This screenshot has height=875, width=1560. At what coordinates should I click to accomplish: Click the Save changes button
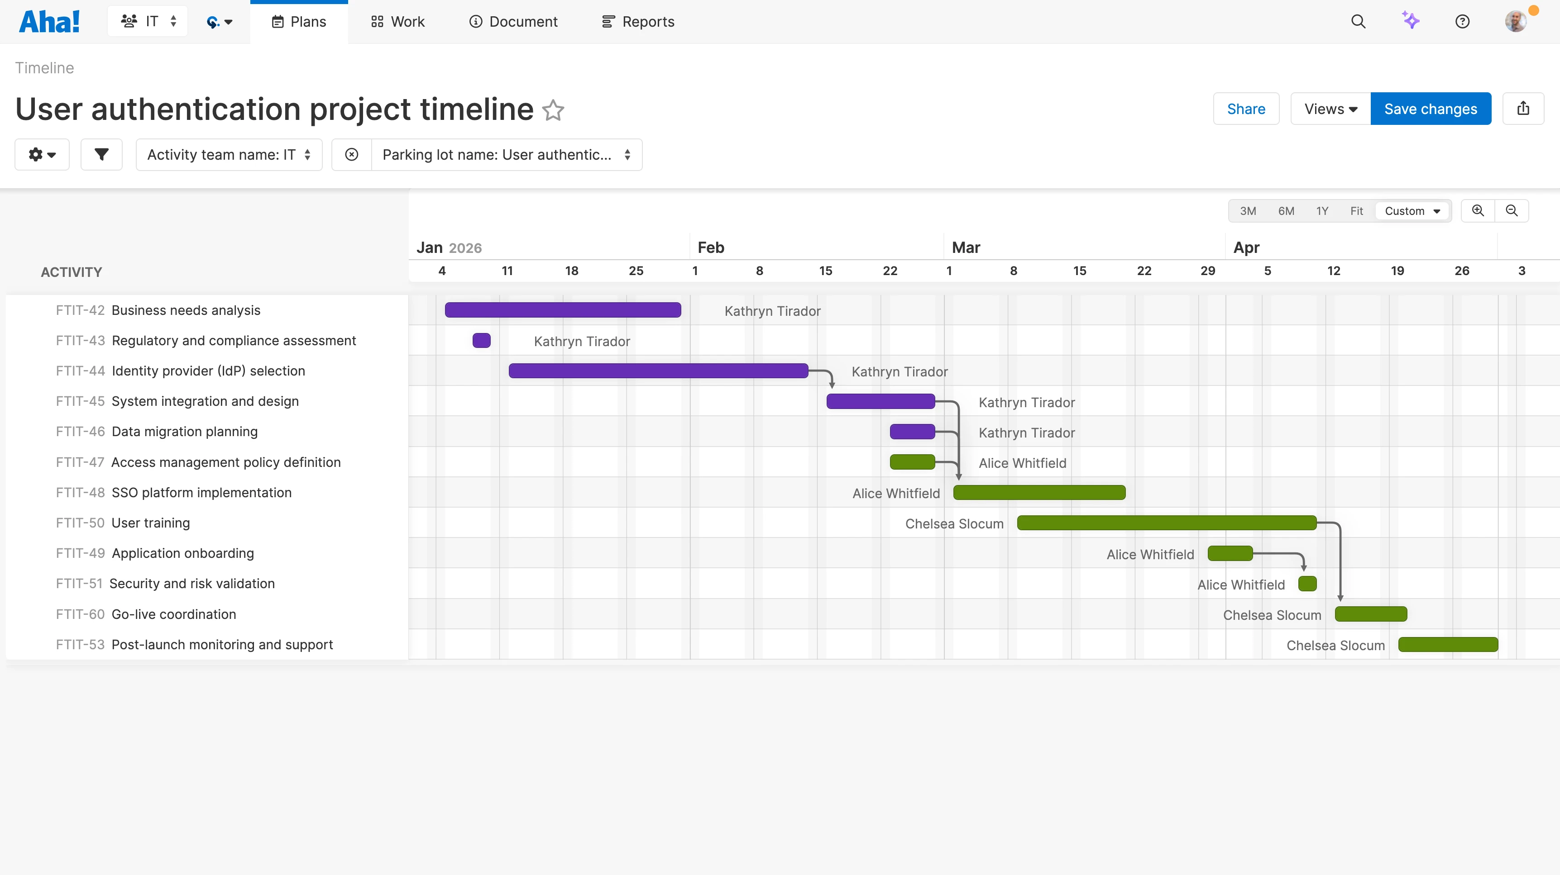(1431, 108)
